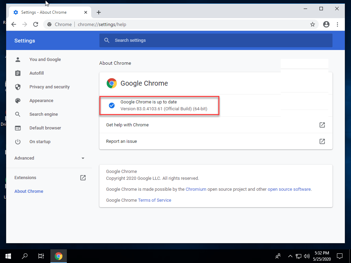Image resolution: width=351 pixels, height=263 pixels.
Task: Open the People icon in system tray
Action: tap(278, 256)
